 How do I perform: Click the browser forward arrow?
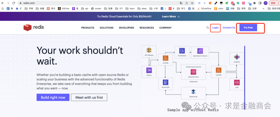(8, 3)
